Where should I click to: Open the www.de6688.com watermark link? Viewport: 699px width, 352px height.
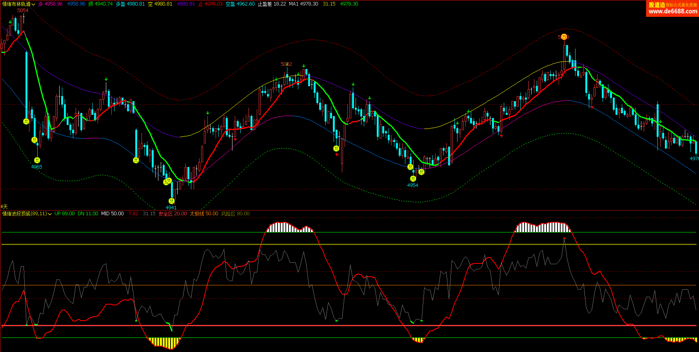672,11
